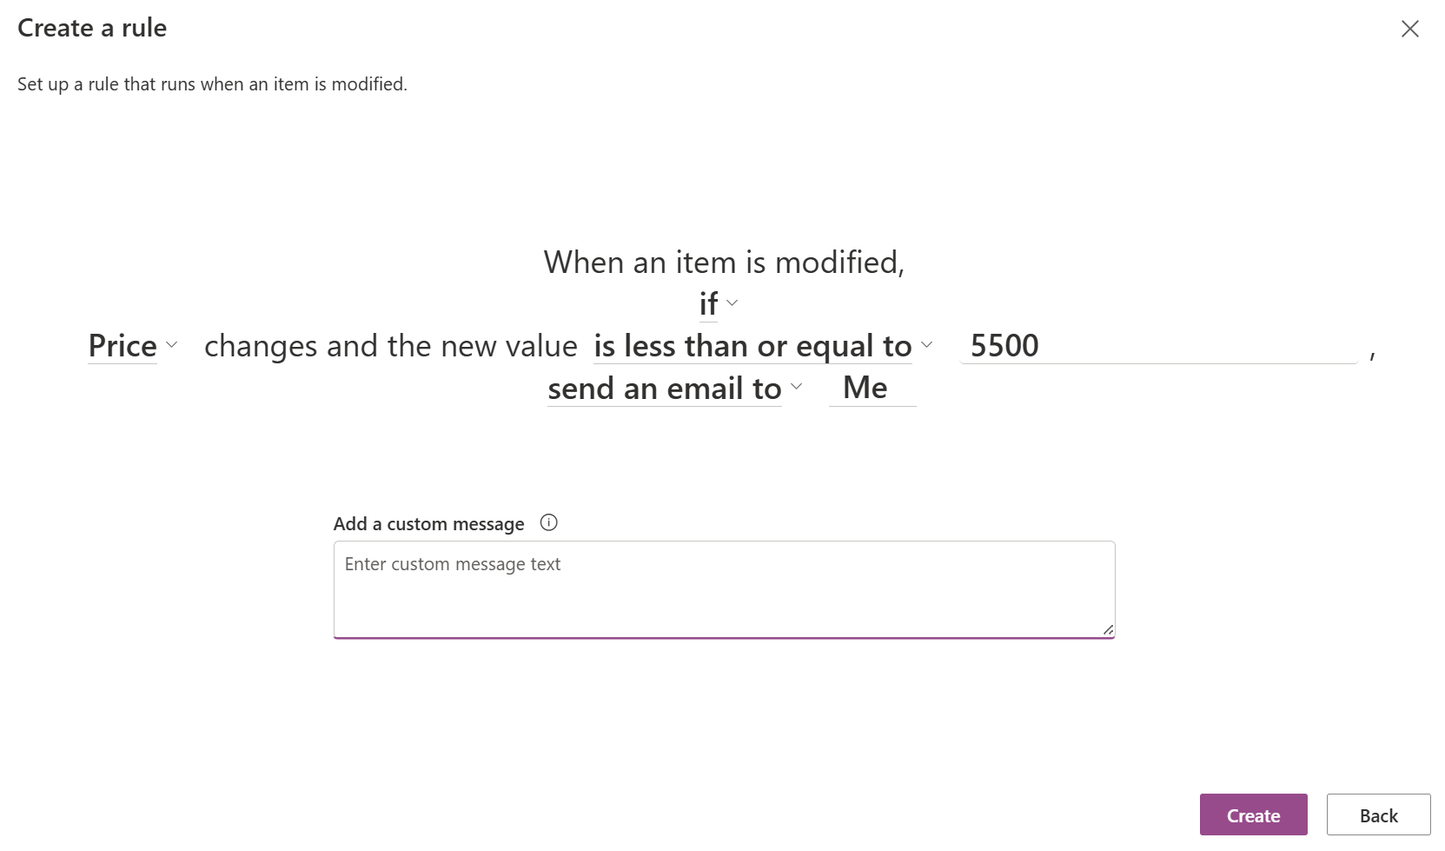Click the chevron arrow beside the 'if' condition
The width and height of the screenshot is (1445, 851).
732,303
